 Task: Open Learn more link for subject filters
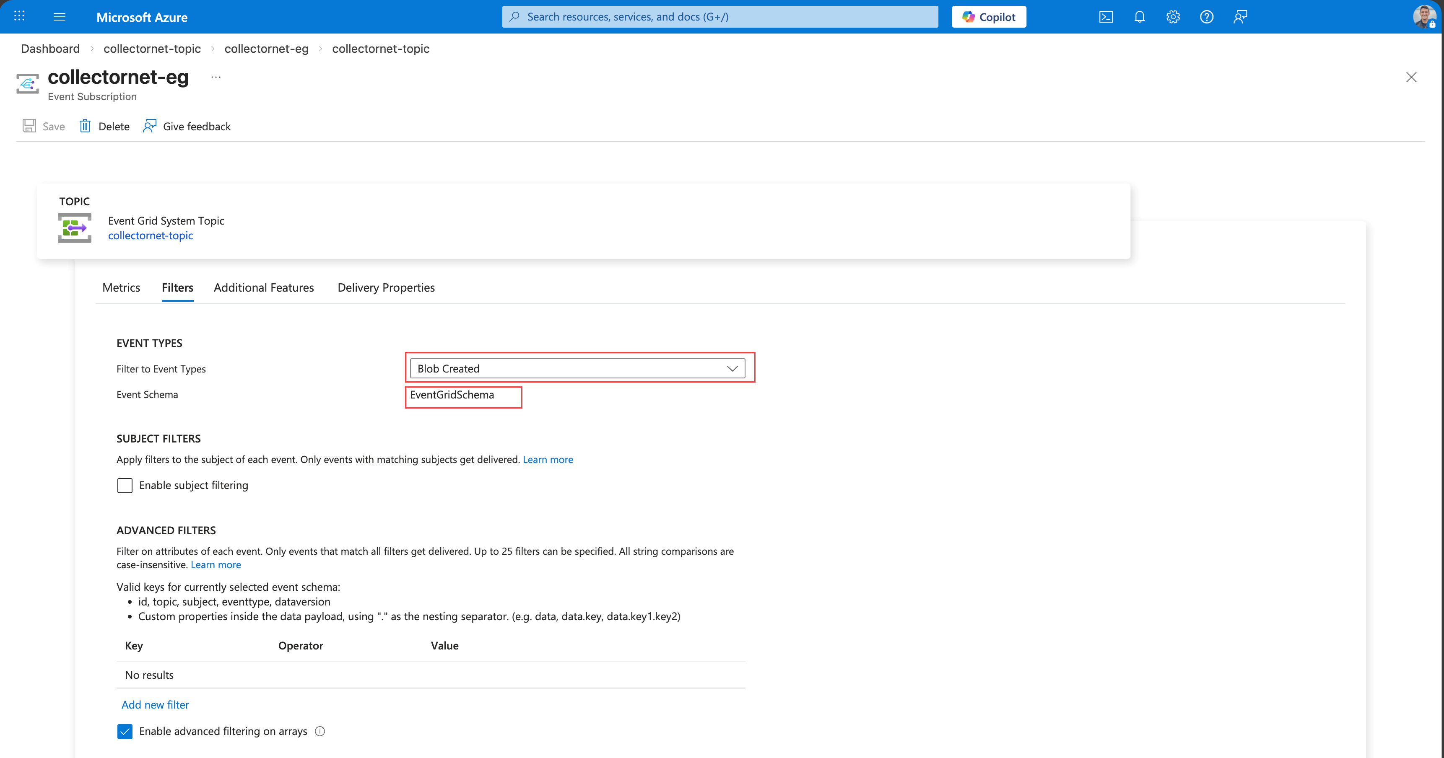click(x=548, y=459)
